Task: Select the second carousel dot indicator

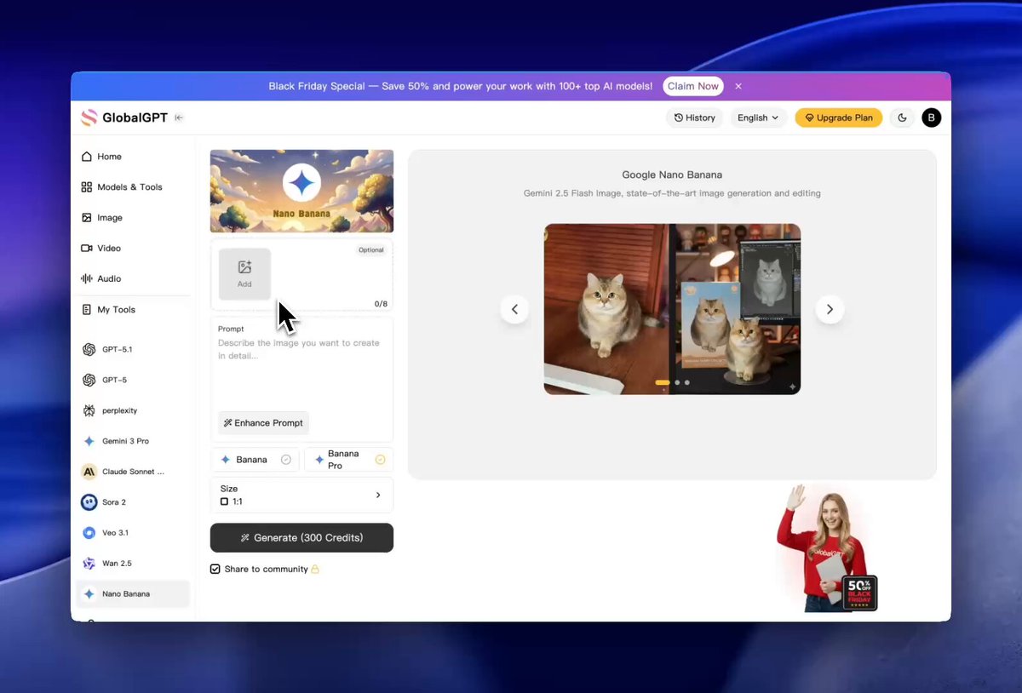Action: [x=678, y=382]
